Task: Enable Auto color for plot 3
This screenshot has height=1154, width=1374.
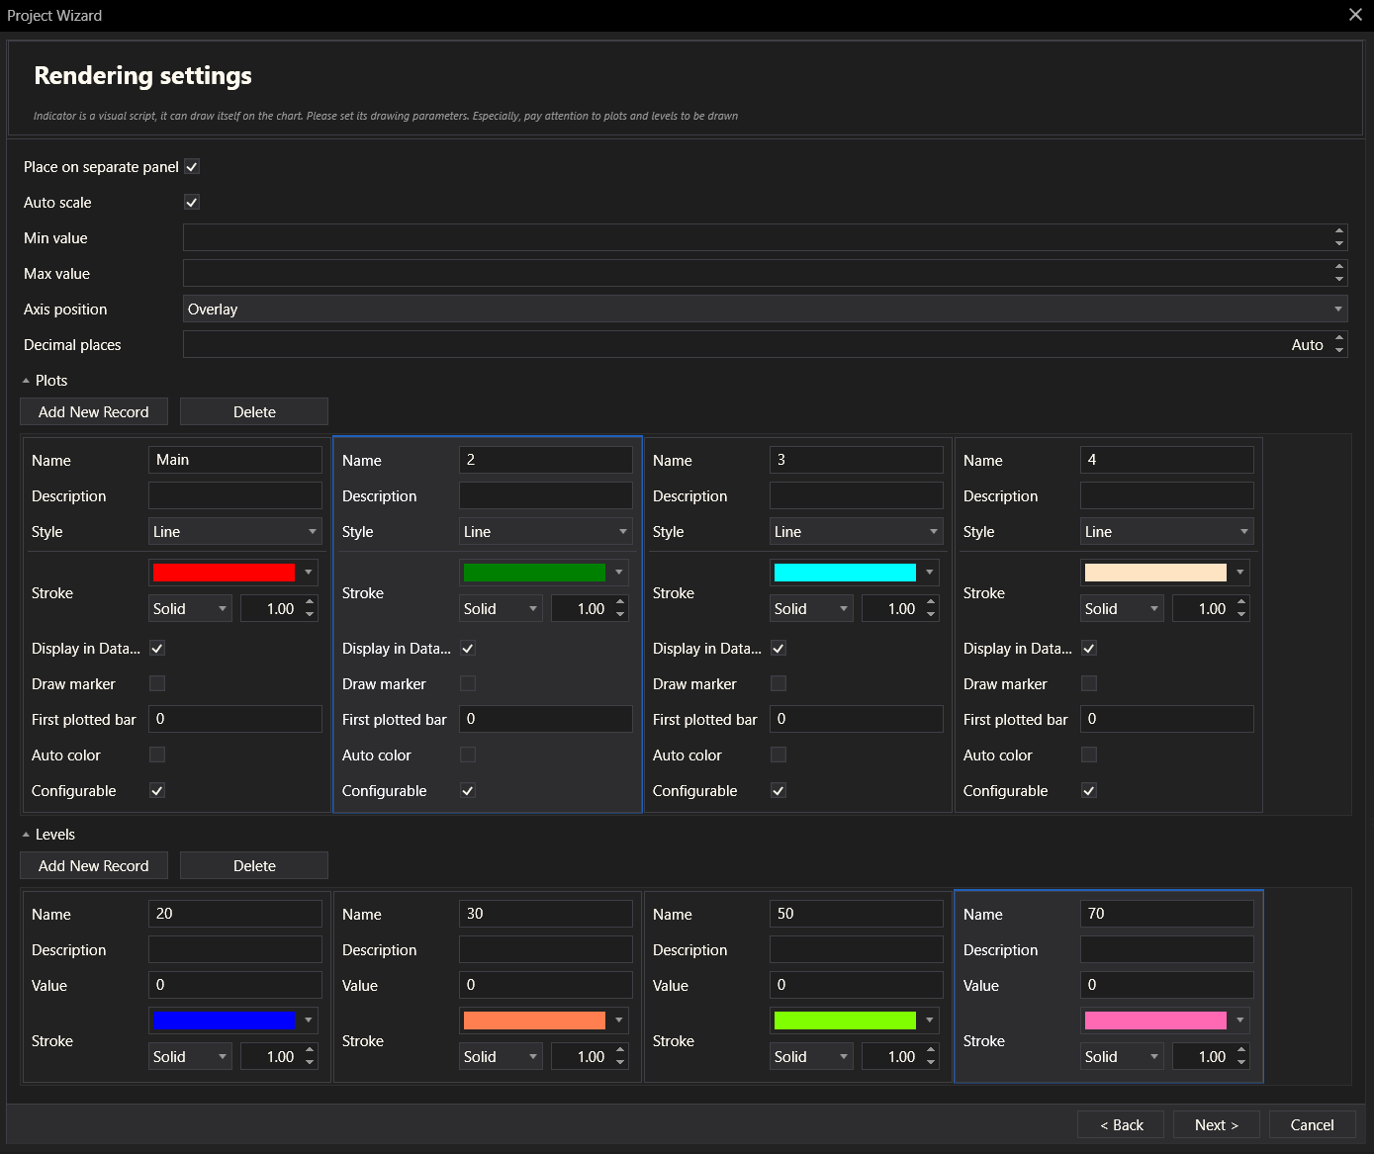Action: [x=779, y=755]
